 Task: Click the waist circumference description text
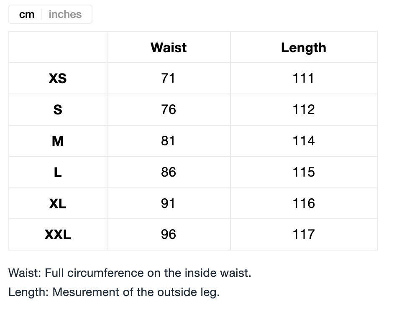130,273
